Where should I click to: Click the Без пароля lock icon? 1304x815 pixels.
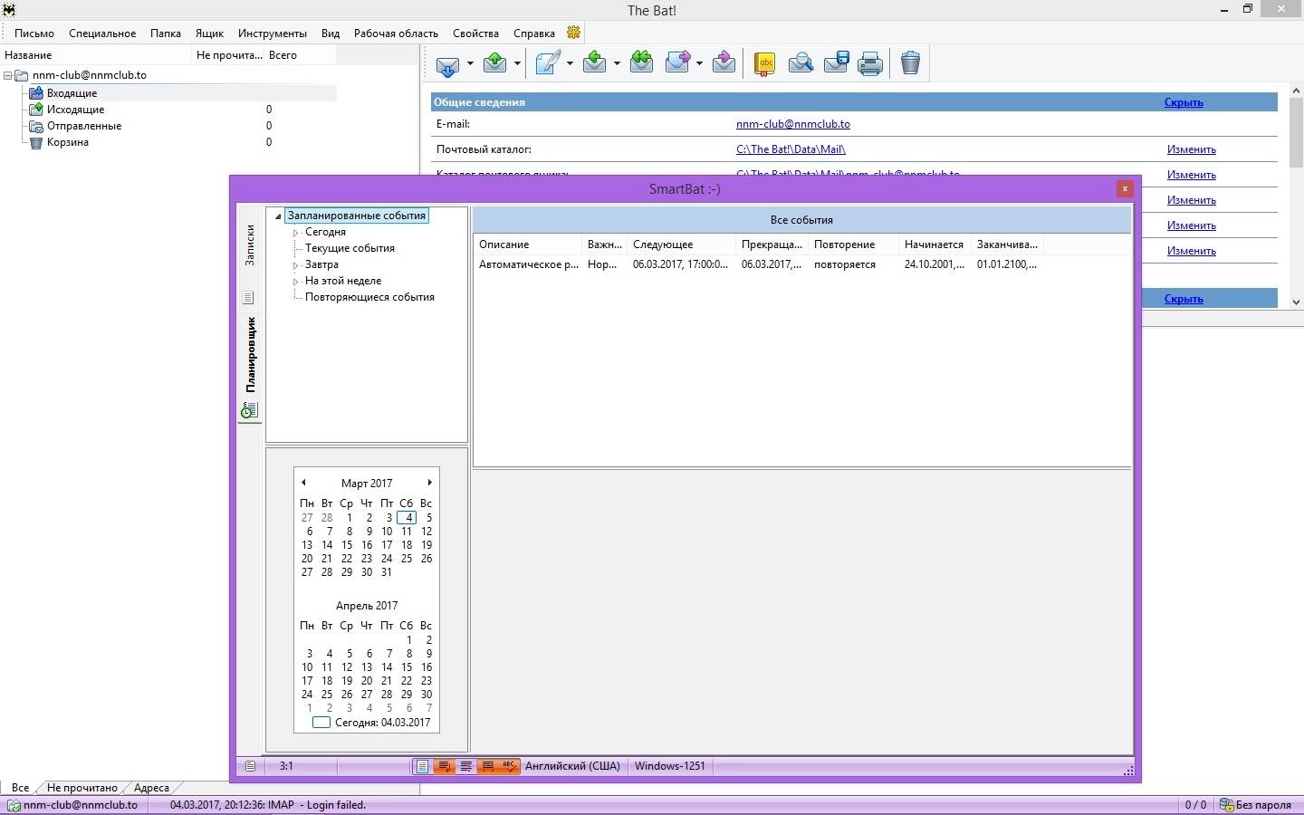coord(1227,805)
